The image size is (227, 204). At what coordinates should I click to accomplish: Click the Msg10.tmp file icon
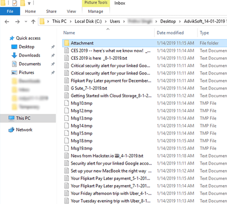(x=66, y=103)
